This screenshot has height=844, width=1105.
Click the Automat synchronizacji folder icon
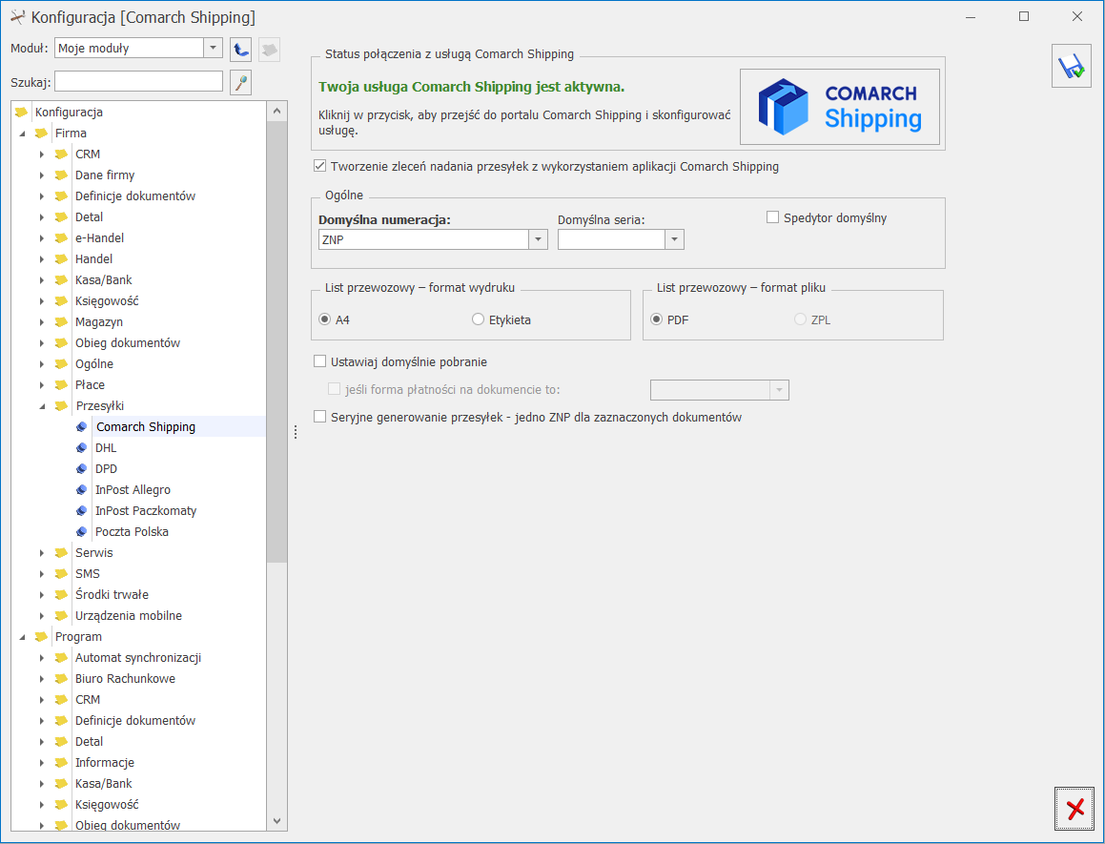point(61,658)
